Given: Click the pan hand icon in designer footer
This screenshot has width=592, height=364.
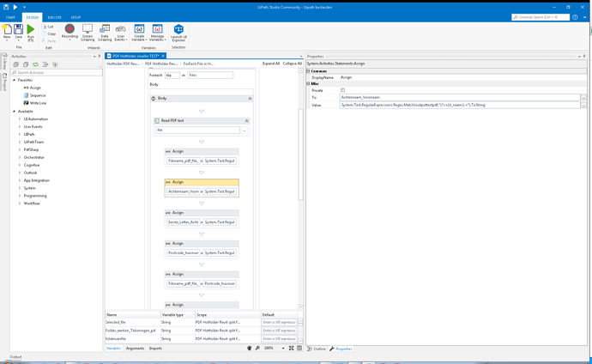Looking at the screenshot, I should tap(249, 349).
